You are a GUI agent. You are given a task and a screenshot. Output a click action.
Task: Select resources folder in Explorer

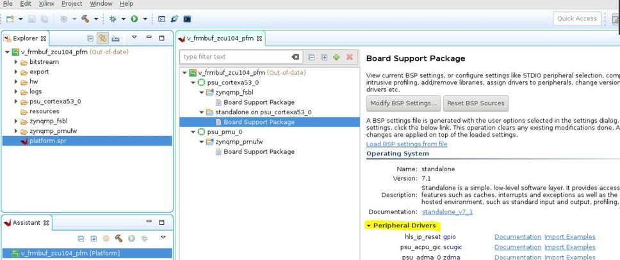[44, 111]
